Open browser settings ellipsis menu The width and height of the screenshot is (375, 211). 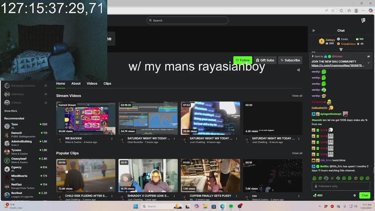tap(364, 11)
